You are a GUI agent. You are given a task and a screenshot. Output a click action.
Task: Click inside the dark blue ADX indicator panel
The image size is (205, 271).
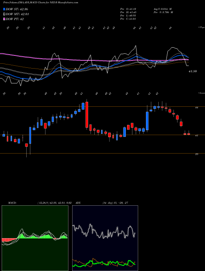coord(105,238)
